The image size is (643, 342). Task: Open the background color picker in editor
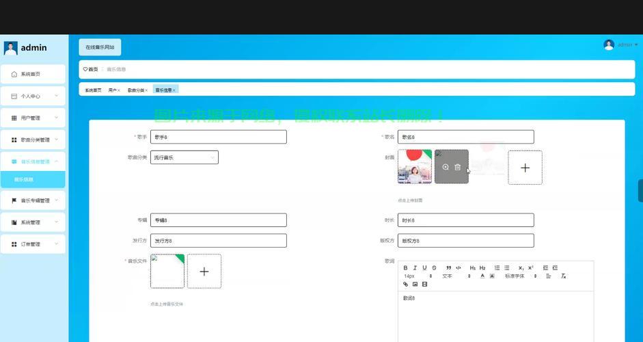pos(492,276)
